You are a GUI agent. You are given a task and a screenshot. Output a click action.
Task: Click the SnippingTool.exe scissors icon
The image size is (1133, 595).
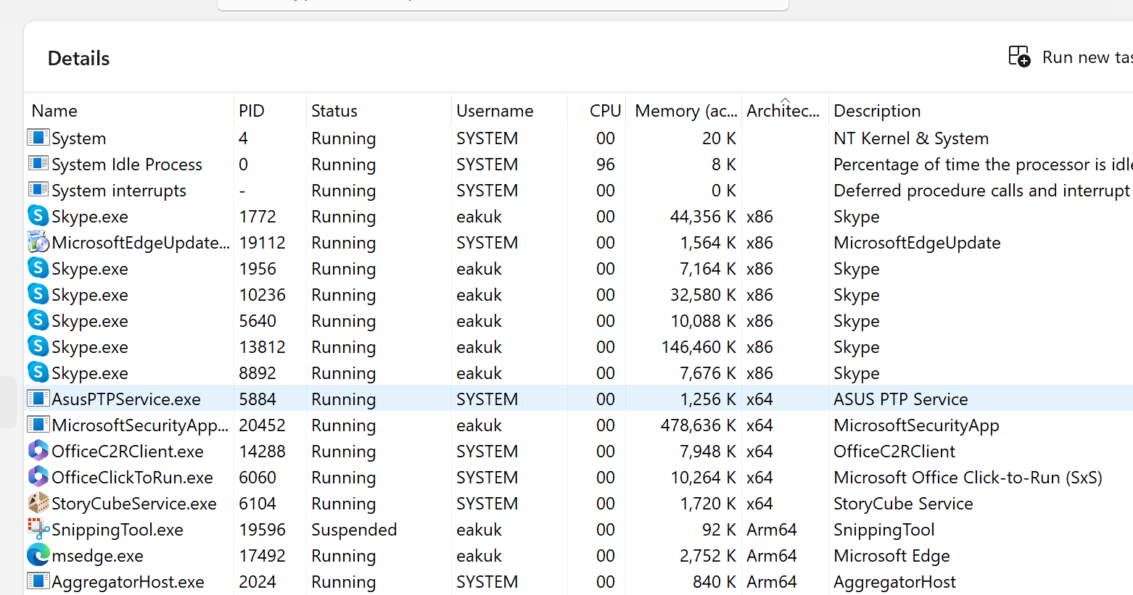[x=38, y=528]
